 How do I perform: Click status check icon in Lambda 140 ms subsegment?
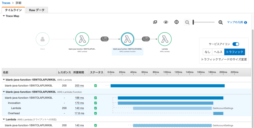tap(96, 108)
